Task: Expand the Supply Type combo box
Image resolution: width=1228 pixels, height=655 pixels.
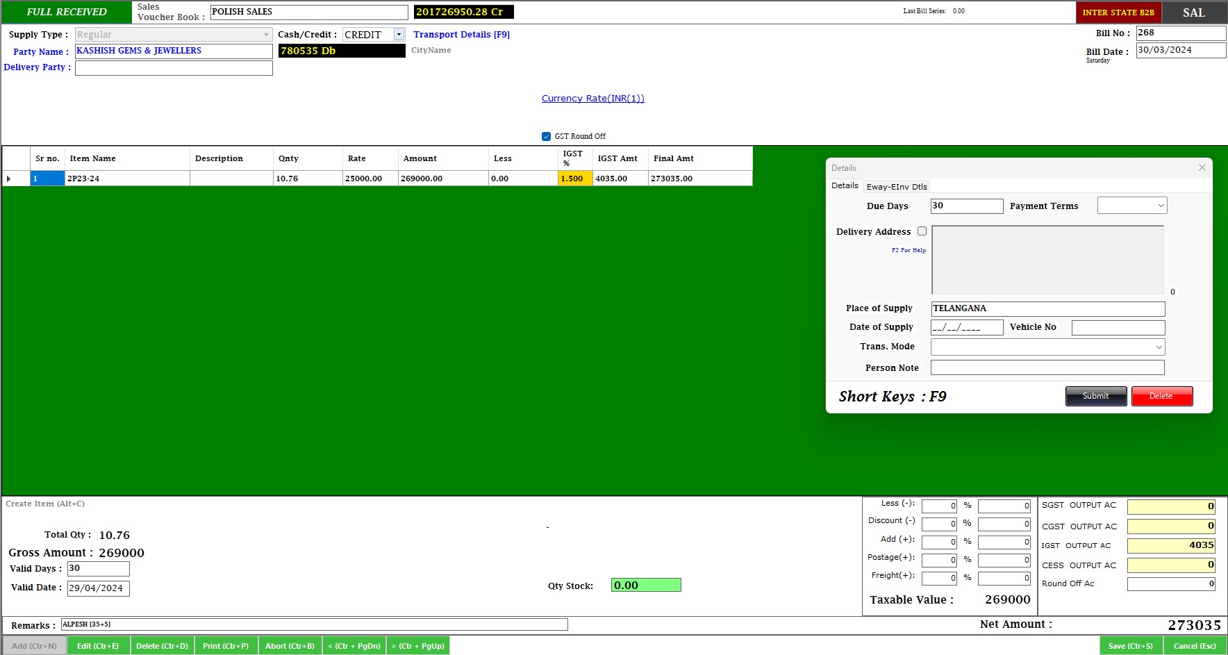Action: [x=266, y=34]
